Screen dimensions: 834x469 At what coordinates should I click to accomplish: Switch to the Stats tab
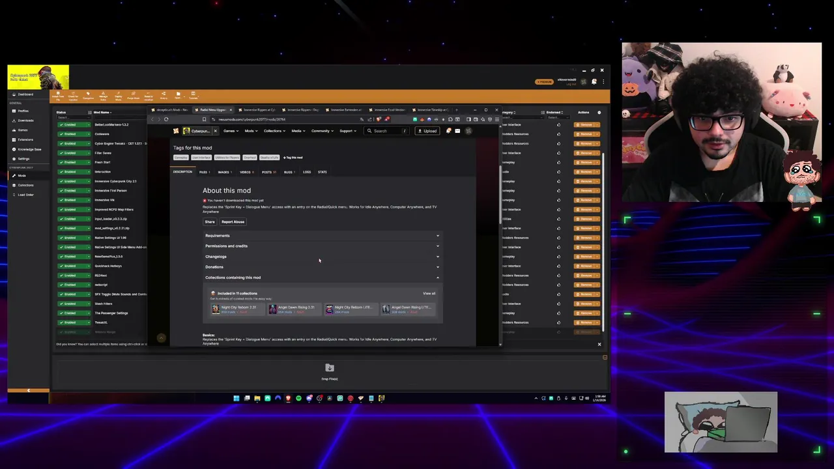pos(323,172)
